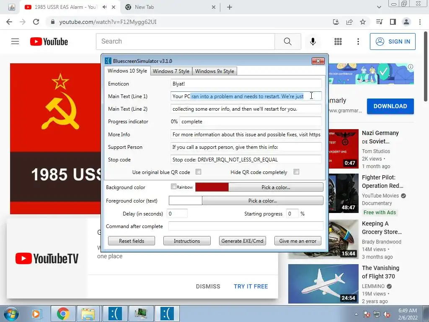Click the volume tray icon

coord(387,314)
